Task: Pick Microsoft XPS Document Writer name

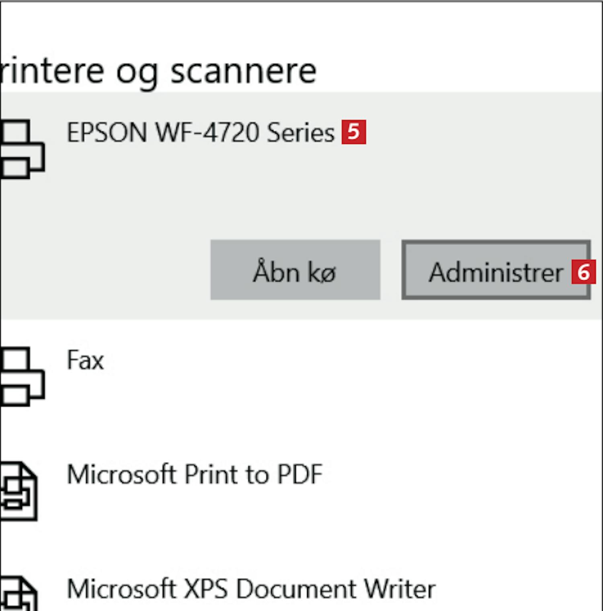Action: 251,589
